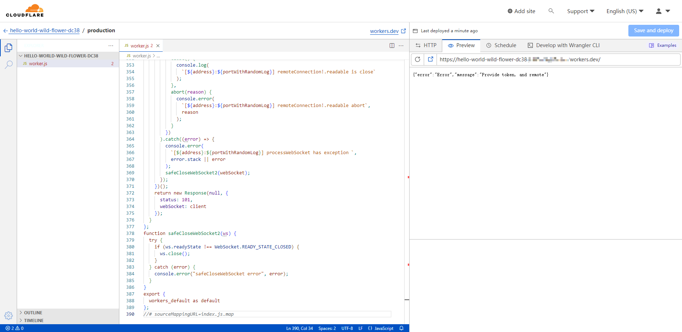Click the Save and deploy button

(653, 30)
